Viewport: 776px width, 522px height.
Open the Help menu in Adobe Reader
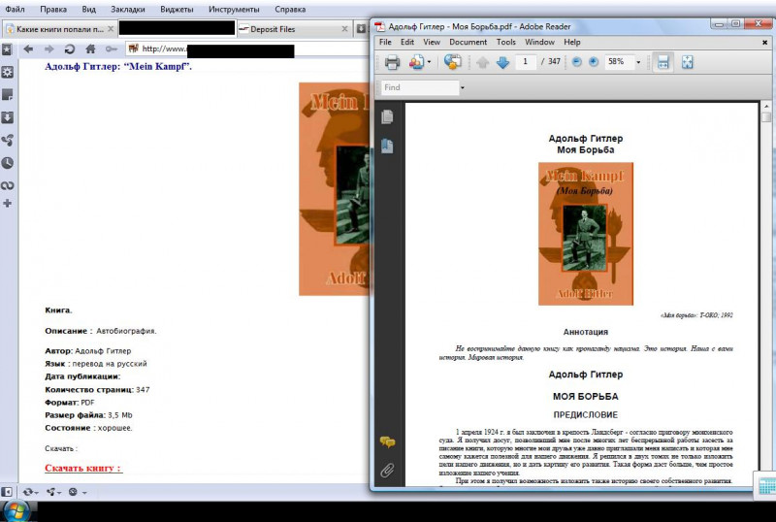(571, 42)
